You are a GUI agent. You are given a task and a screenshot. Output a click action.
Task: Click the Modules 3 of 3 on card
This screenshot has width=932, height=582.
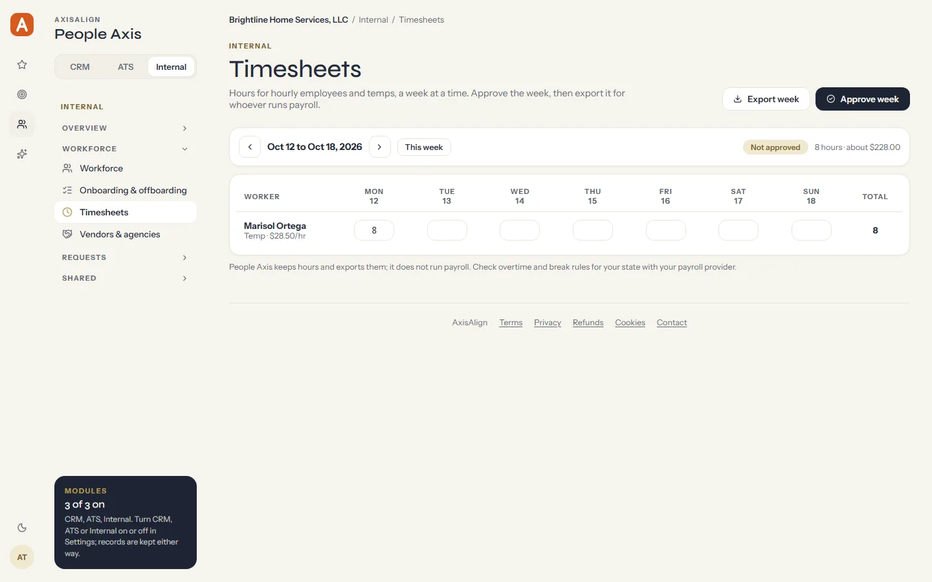(126, 523)
